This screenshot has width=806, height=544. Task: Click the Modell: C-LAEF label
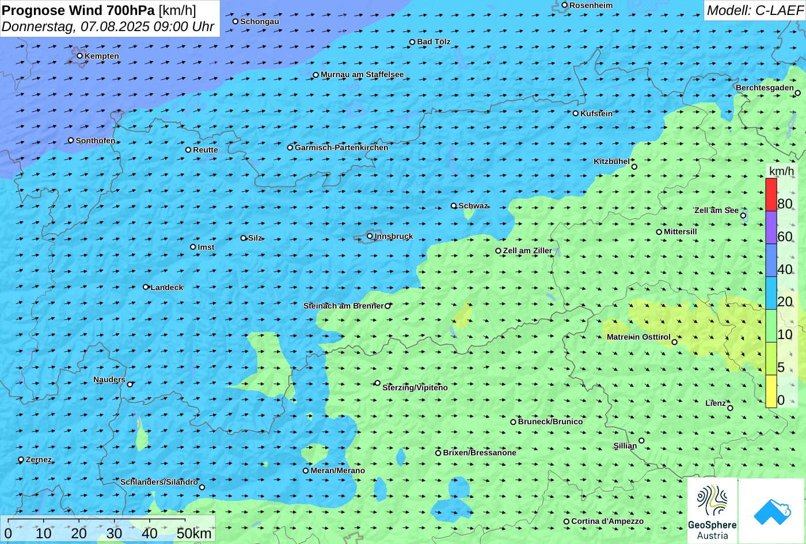[754, 10]
